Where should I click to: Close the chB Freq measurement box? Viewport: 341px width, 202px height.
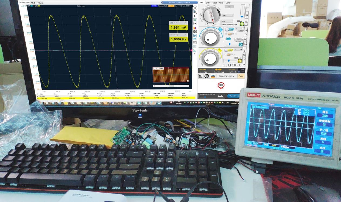click(185, 35)
